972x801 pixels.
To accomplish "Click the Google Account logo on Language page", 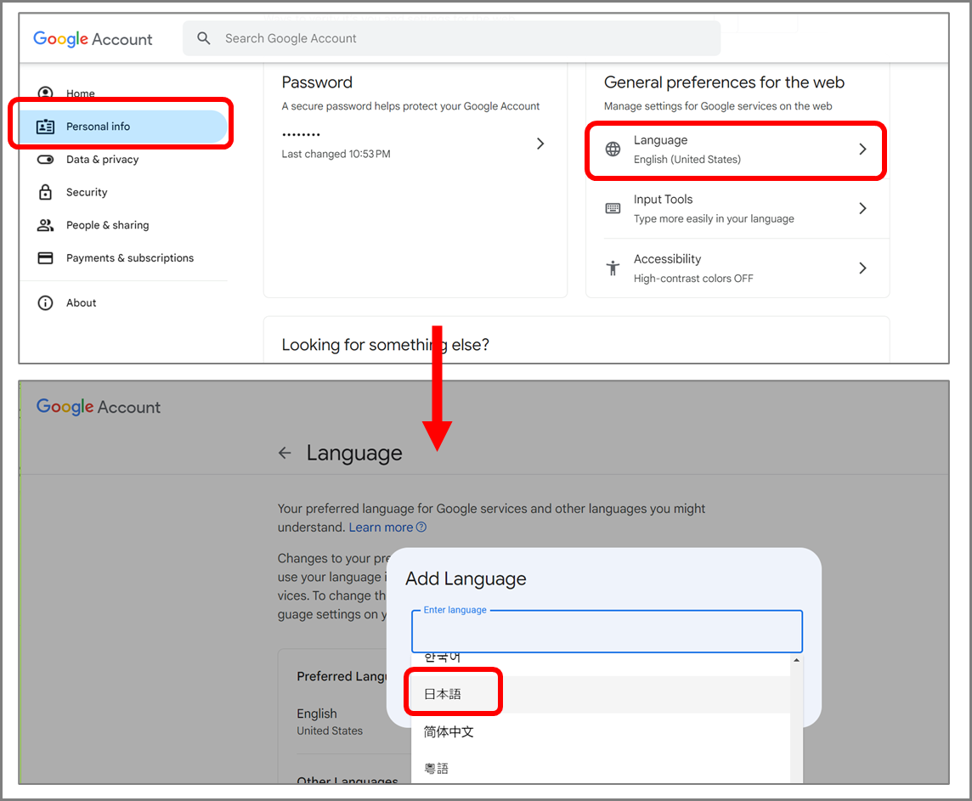I will pyautogui.click(x=98, y=407).
